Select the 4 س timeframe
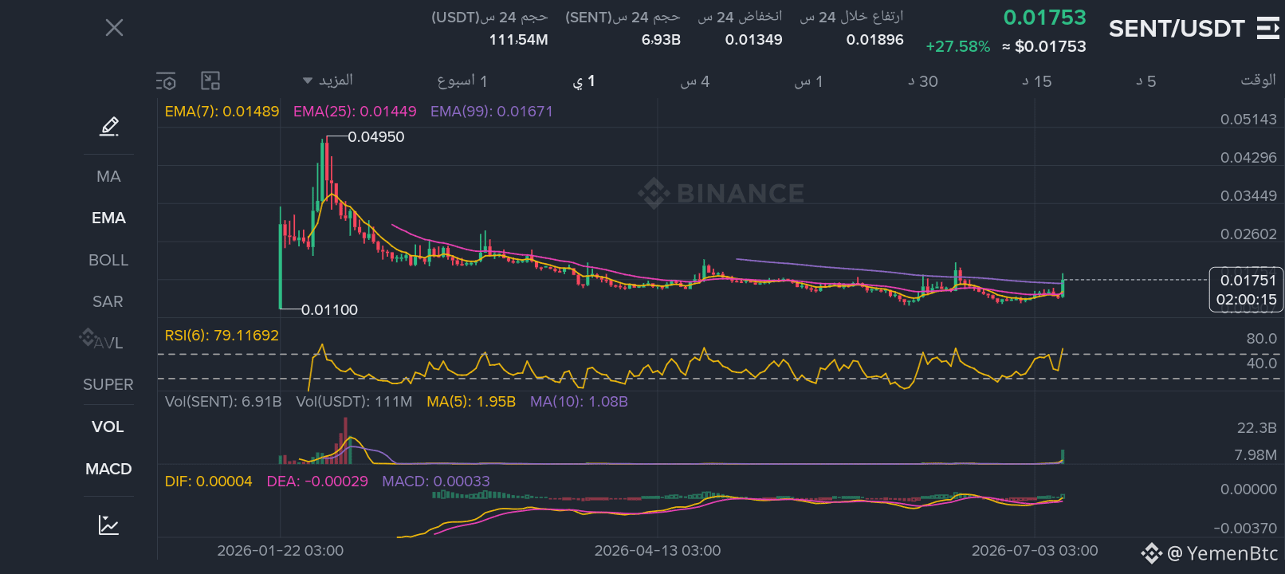Screen dimensions: 1285x574 (694, 81)
